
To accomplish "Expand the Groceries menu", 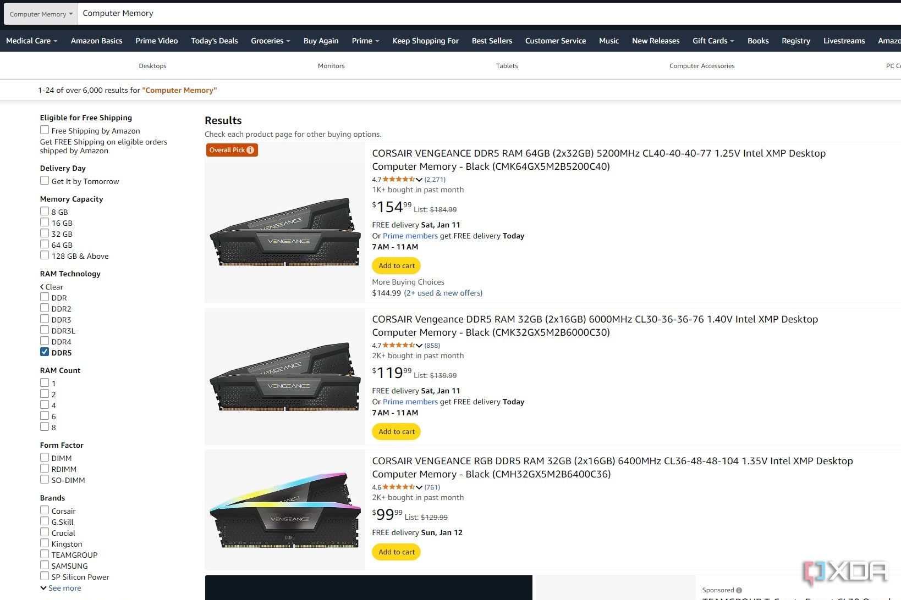I will click(270, 41).
